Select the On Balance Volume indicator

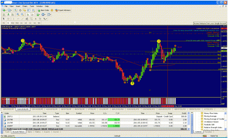(211, 122)
